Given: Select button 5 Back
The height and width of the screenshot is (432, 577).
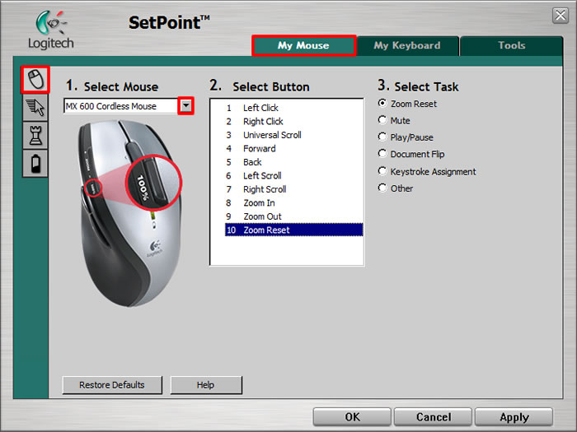Looking at the screenshot, I should coord(293,162).
